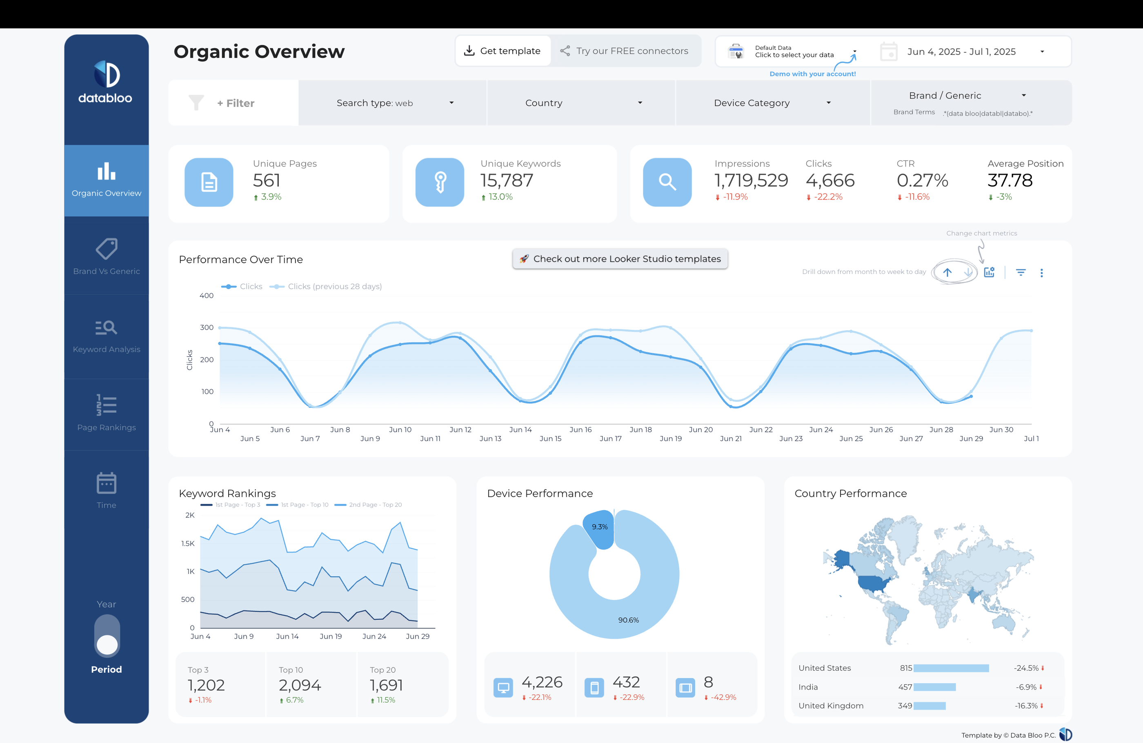This screenshot has width=1143, height=743.
Task: Click the drill-up arrow on Performance Over Time
Action: click(x=947, y=272)
